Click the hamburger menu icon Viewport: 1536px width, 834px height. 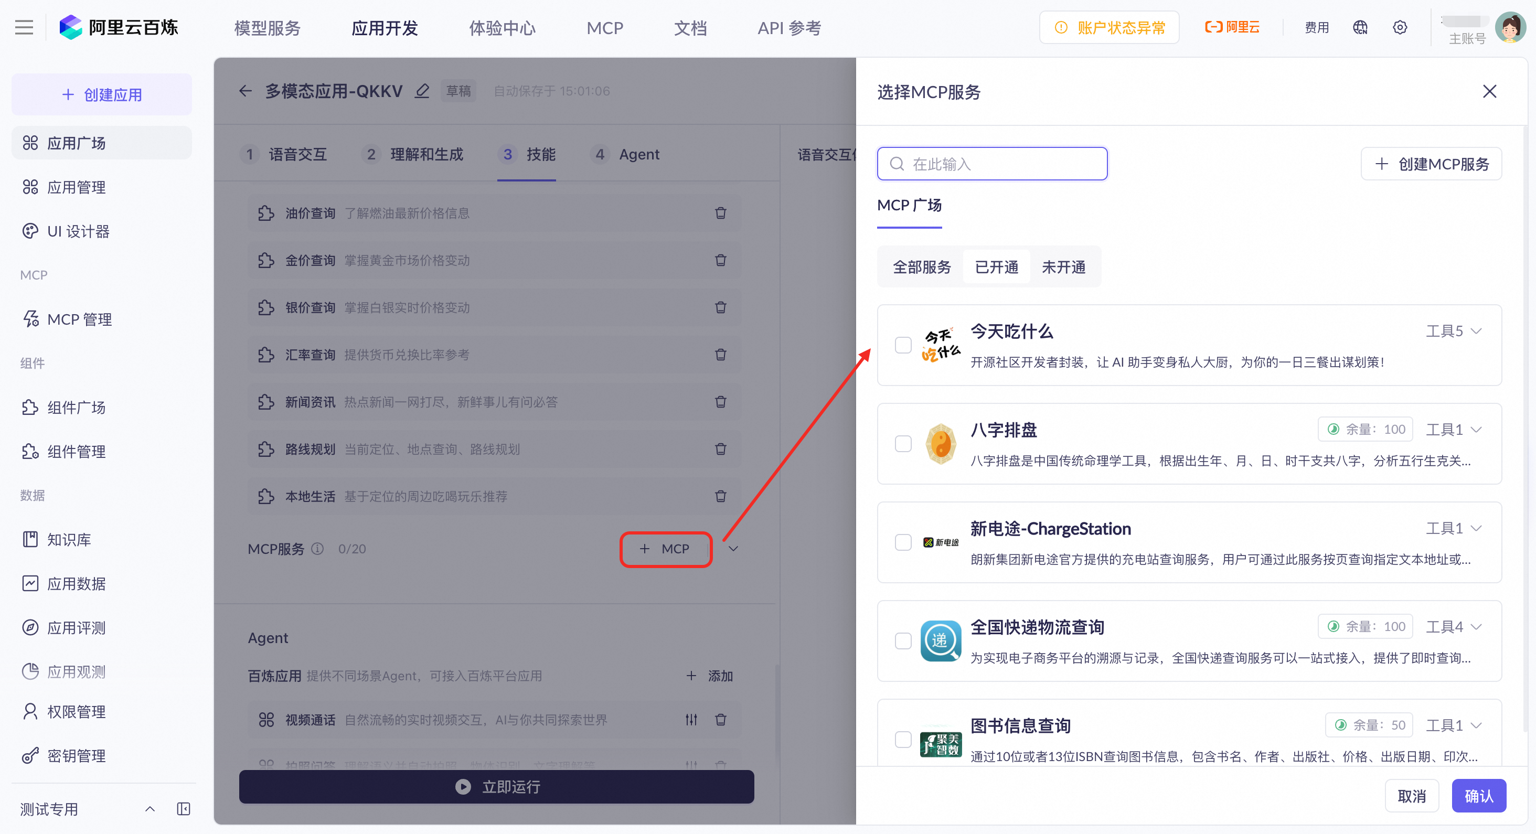(24, 27)
